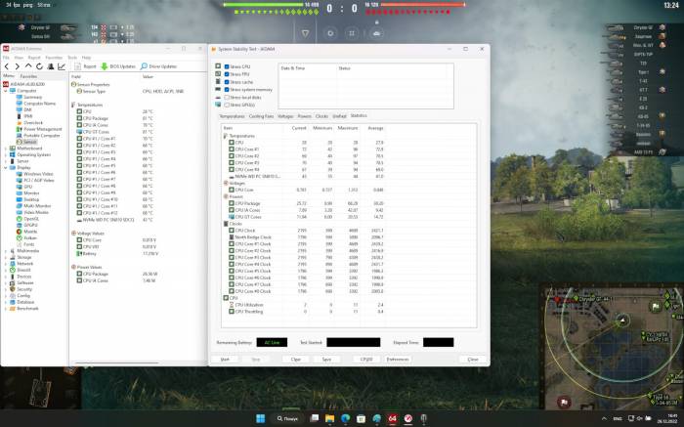Click the Current column header
This screenshot has height=427, width=684.
coord(299,128)
